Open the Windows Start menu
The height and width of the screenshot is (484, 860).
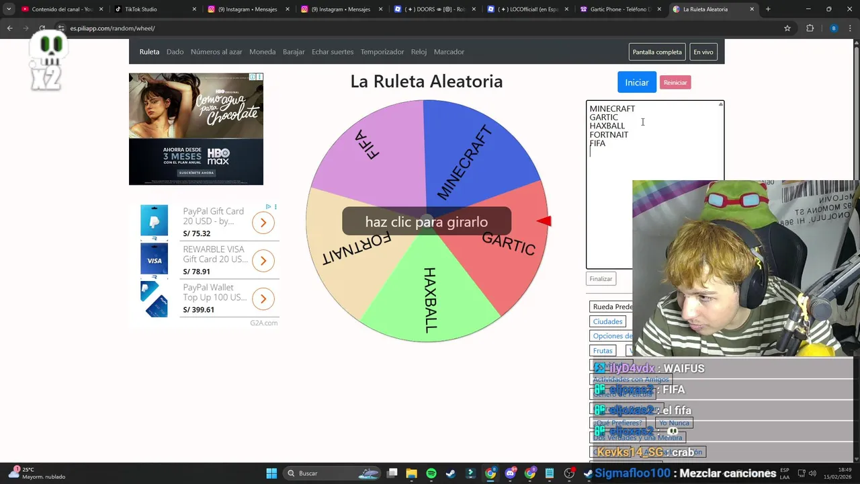pyautogui.click(x=271, y=473)
